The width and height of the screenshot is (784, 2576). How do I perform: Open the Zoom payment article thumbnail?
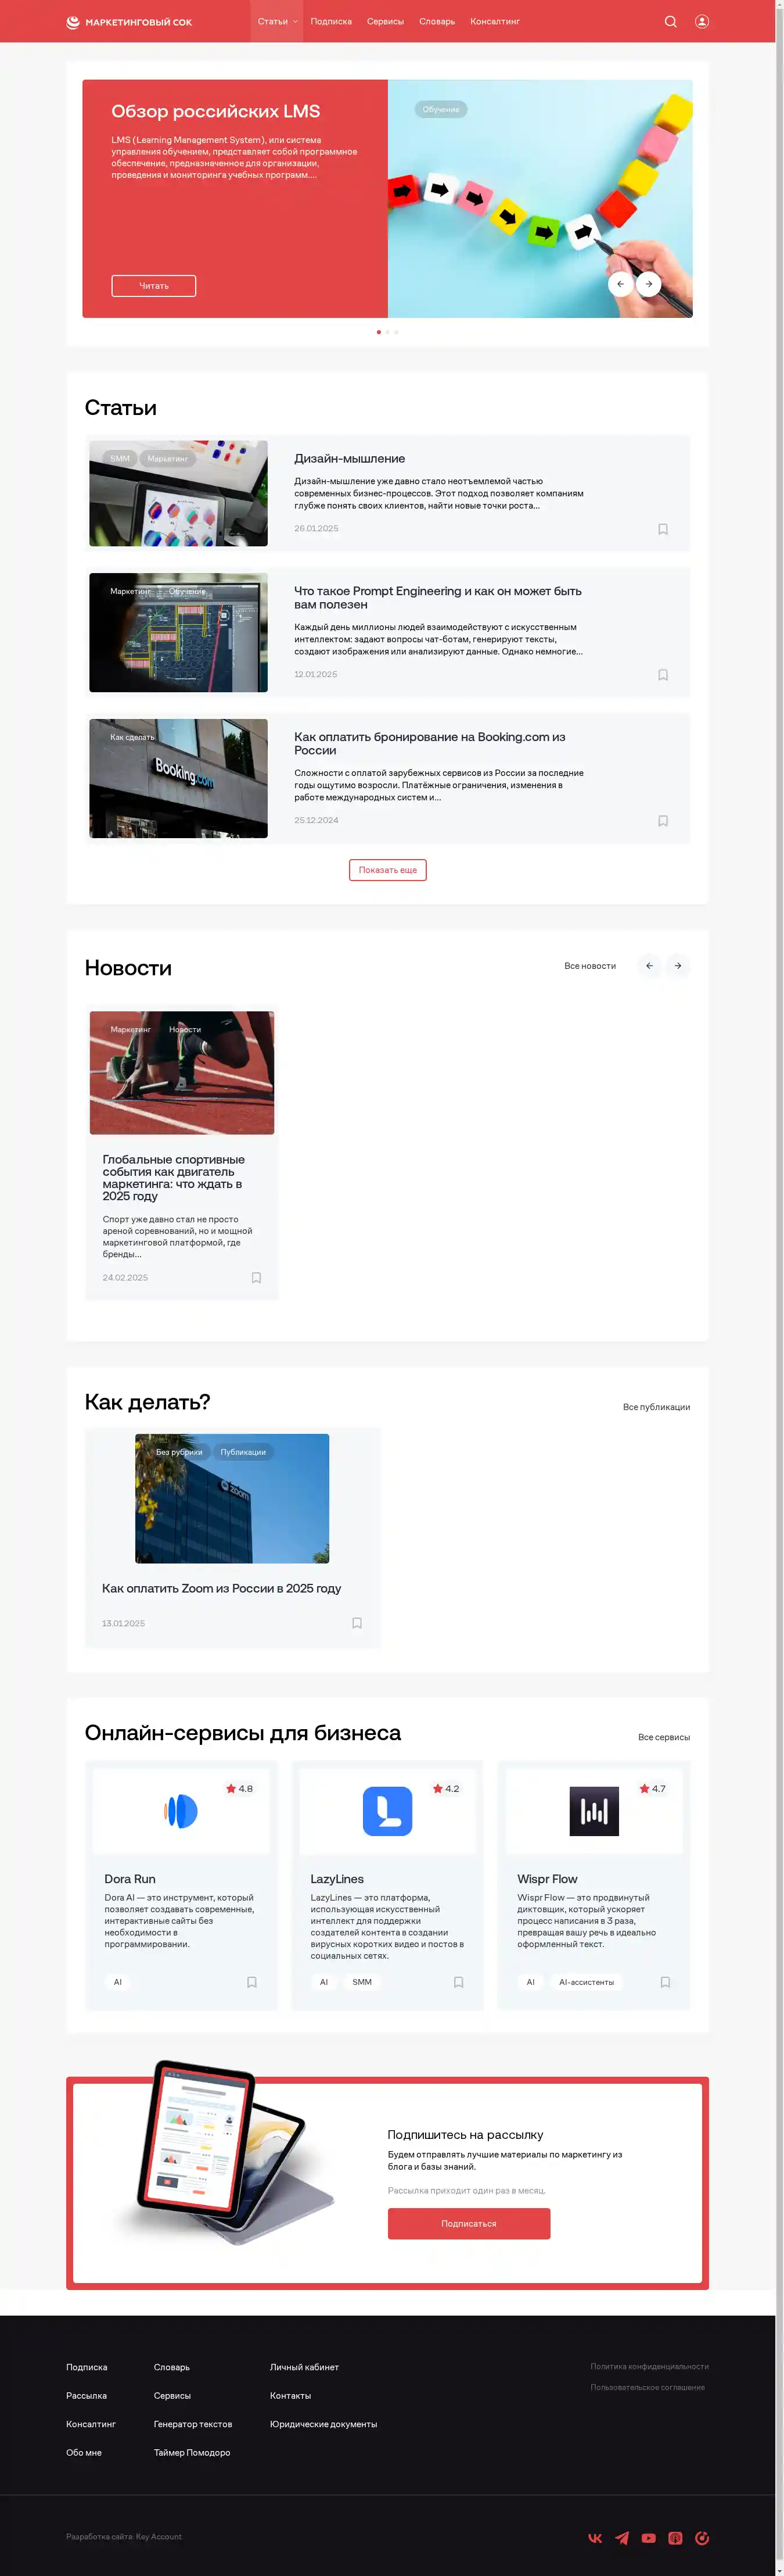232,1498
